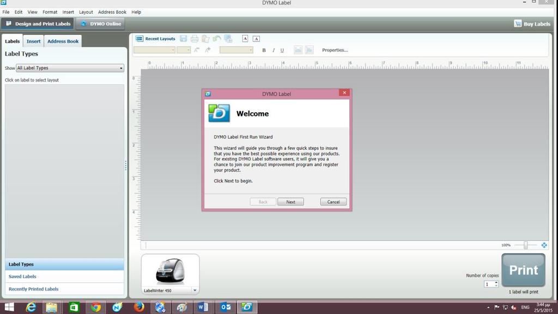Viewport: 558px width, 314px height.
Task: Open the View menu
Action: 32,12
